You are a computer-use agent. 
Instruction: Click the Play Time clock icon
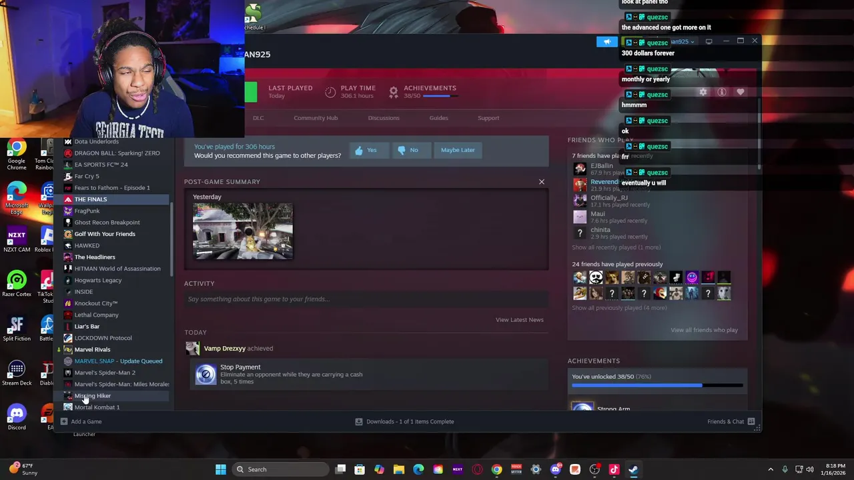330,92
